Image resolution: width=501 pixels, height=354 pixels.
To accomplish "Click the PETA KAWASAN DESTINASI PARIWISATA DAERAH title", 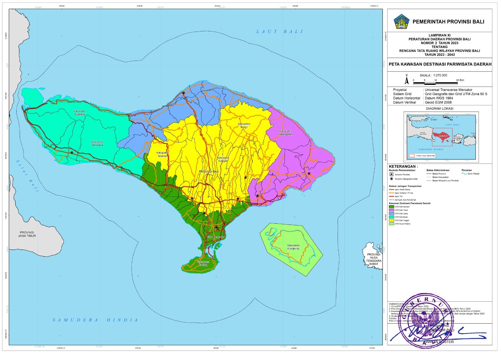I will [x=440, y=64].
